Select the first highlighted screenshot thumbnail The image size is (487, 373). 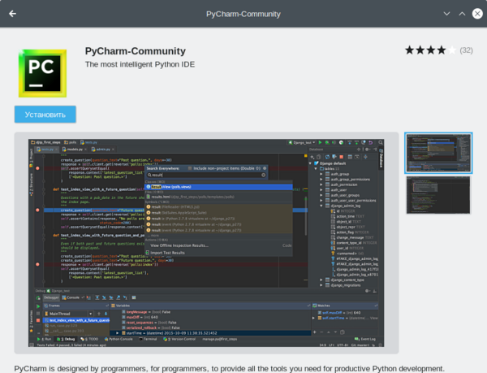(438, 153)
